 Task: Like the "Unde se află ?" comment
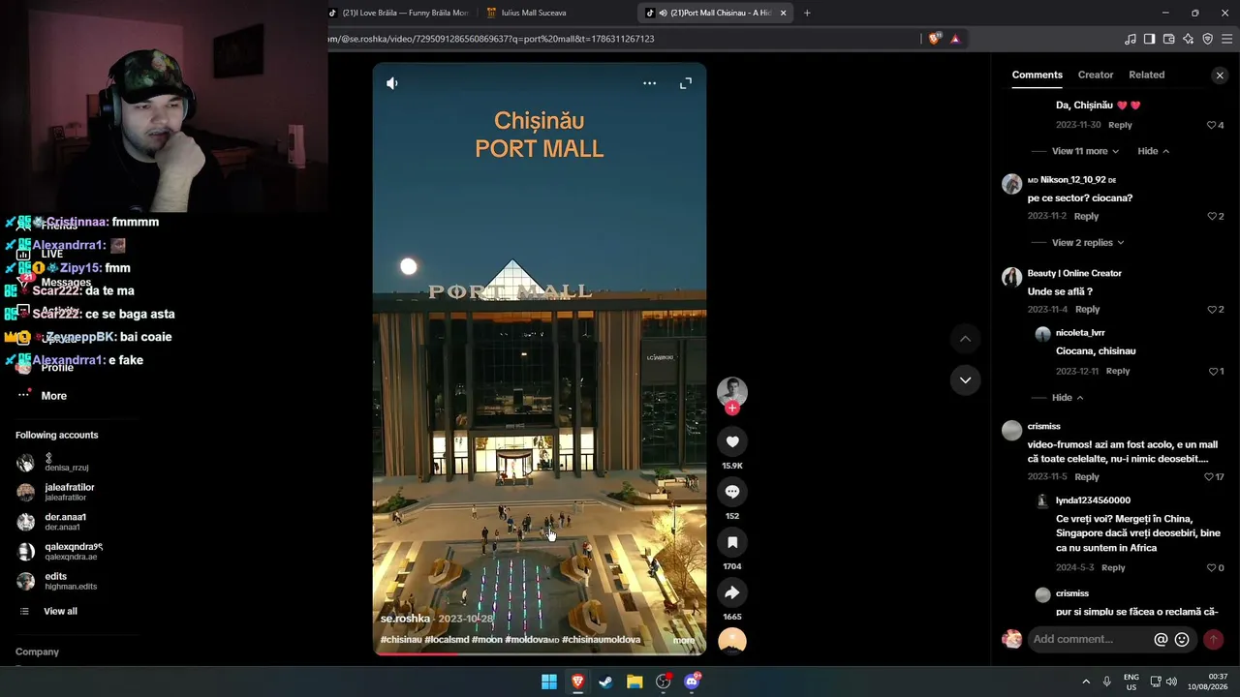(1211, 309)
